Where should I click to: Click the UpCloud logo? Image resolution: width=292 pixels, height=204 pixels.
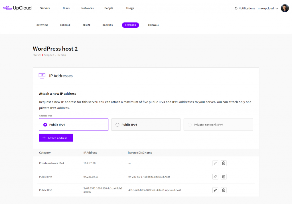coord(17,8)
